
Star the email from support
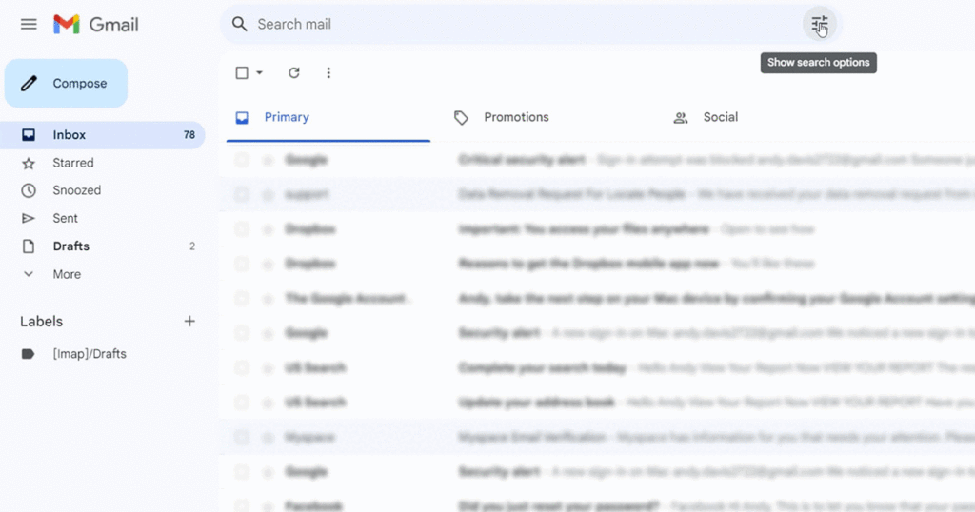[x=268, y=195]
